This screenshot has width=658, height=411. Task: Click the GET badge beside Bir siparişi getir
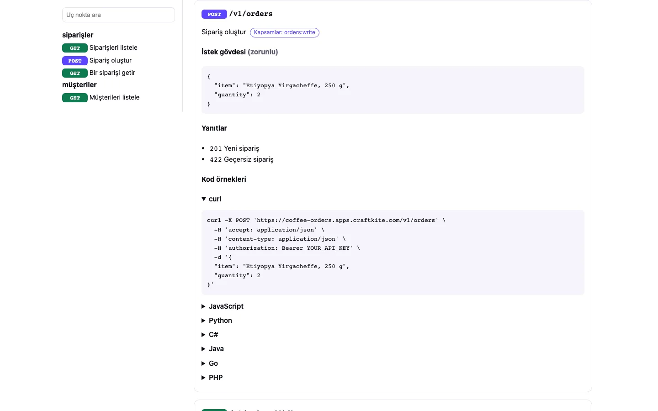pos(75,73)
